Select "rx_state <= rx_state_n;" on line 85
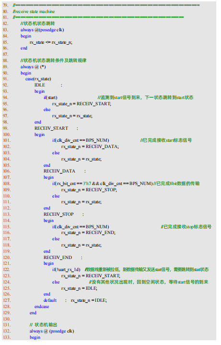 click(51, 42)
